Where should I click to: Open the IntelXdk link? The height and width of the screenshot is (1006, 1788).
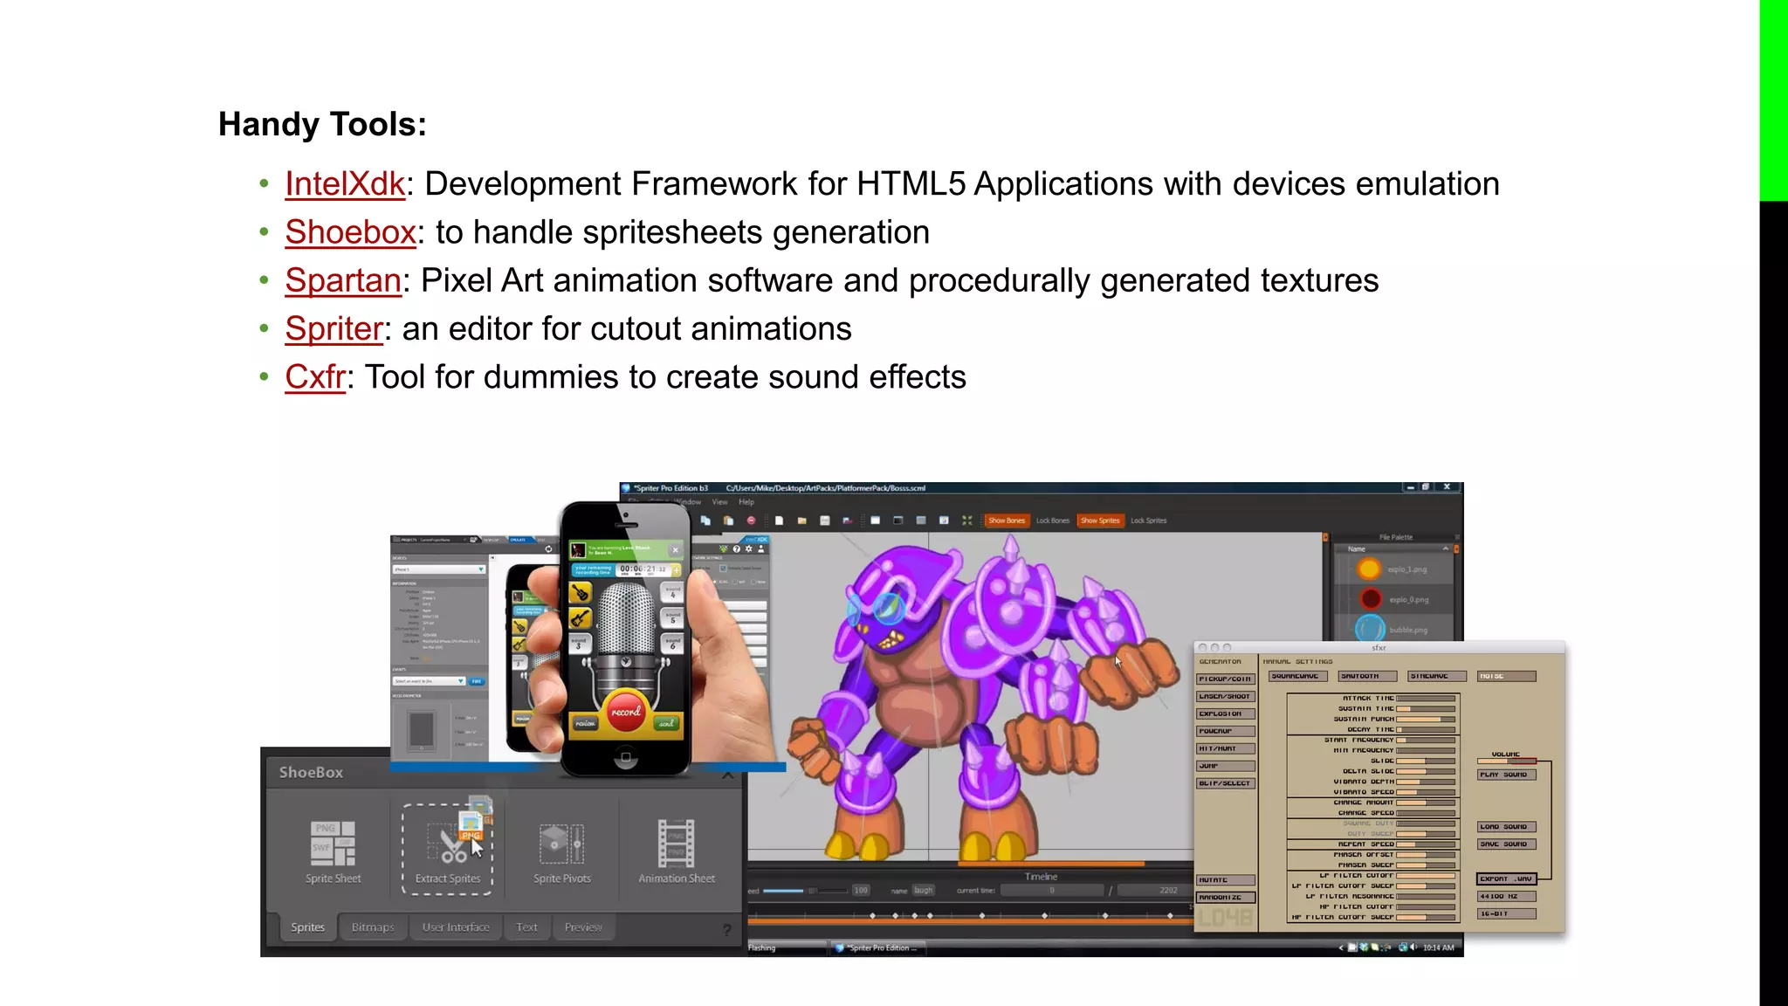[x=345, y=184]
